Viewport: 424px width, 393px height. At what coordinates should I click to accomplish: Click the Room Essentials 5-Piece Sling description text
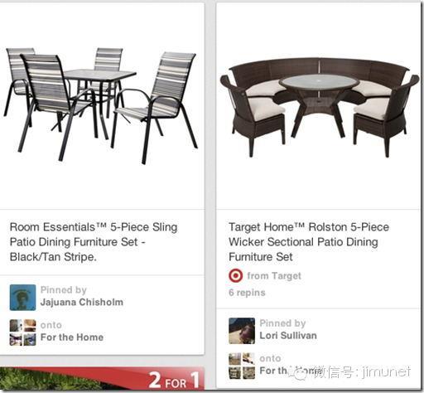coord(94,242)
